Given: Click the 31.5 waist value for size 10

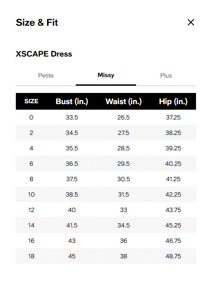Looking at the screenshot, I should coord(124,194).
